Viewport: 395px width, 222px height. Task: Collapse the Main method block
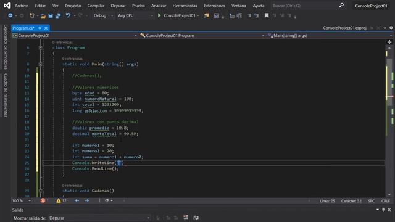(40, 64)
